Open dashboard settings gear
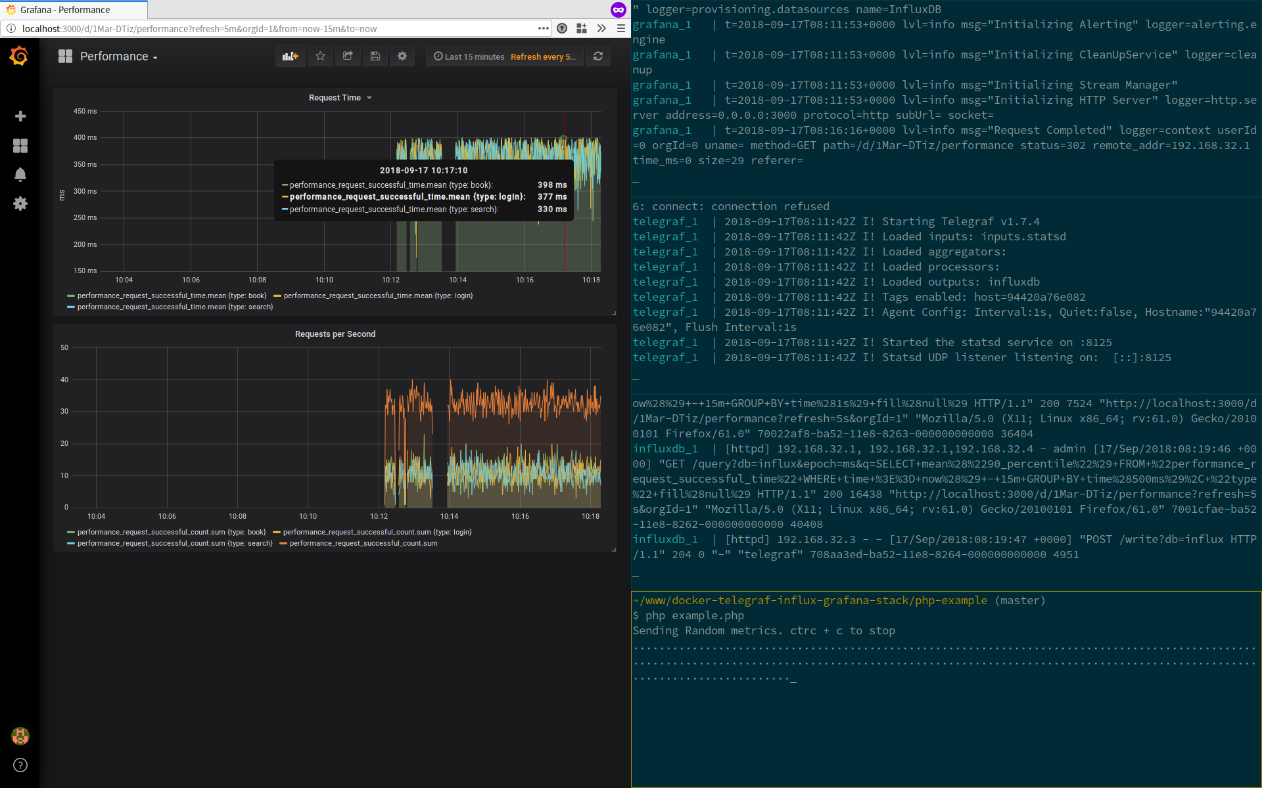Image resolution: width=1262 pixels, height=788 pixels. click(402, 56)
